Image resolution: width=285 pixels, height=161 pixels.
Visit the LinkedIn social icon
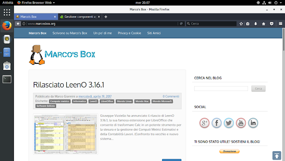253,123
